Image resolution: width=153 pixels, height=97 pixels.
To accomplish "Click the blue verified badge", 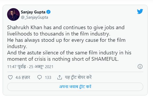I will 48,12.
